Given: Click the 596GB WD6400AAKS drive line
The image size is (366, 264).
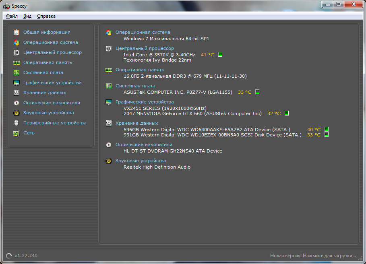Looking at the screenshot, I should tap(207, 130).
